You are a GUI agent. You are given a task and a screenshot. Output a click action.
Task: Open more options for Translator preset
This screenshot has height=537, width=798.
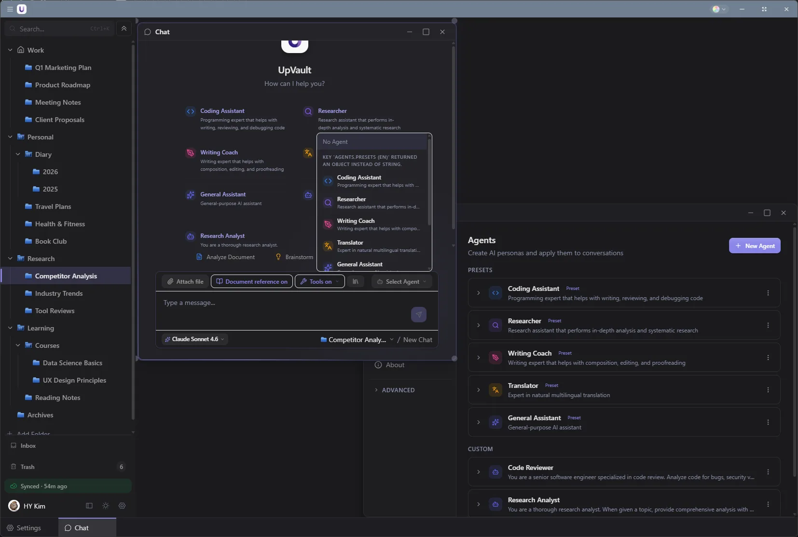768,390
